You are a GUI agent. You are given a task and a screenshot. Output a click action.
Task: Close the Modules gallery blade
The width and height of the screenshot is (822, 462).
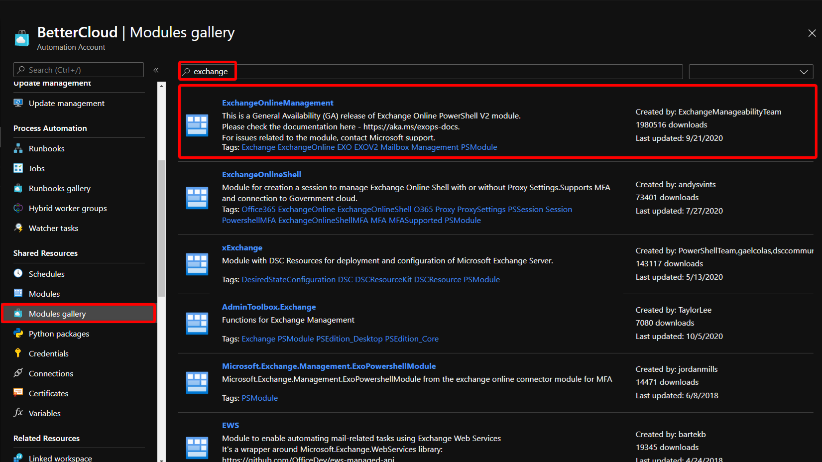click(812, 33)
